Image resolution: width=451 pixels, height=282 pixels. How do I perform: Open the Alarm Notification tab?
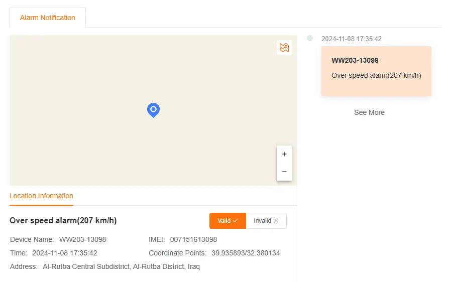48,18
